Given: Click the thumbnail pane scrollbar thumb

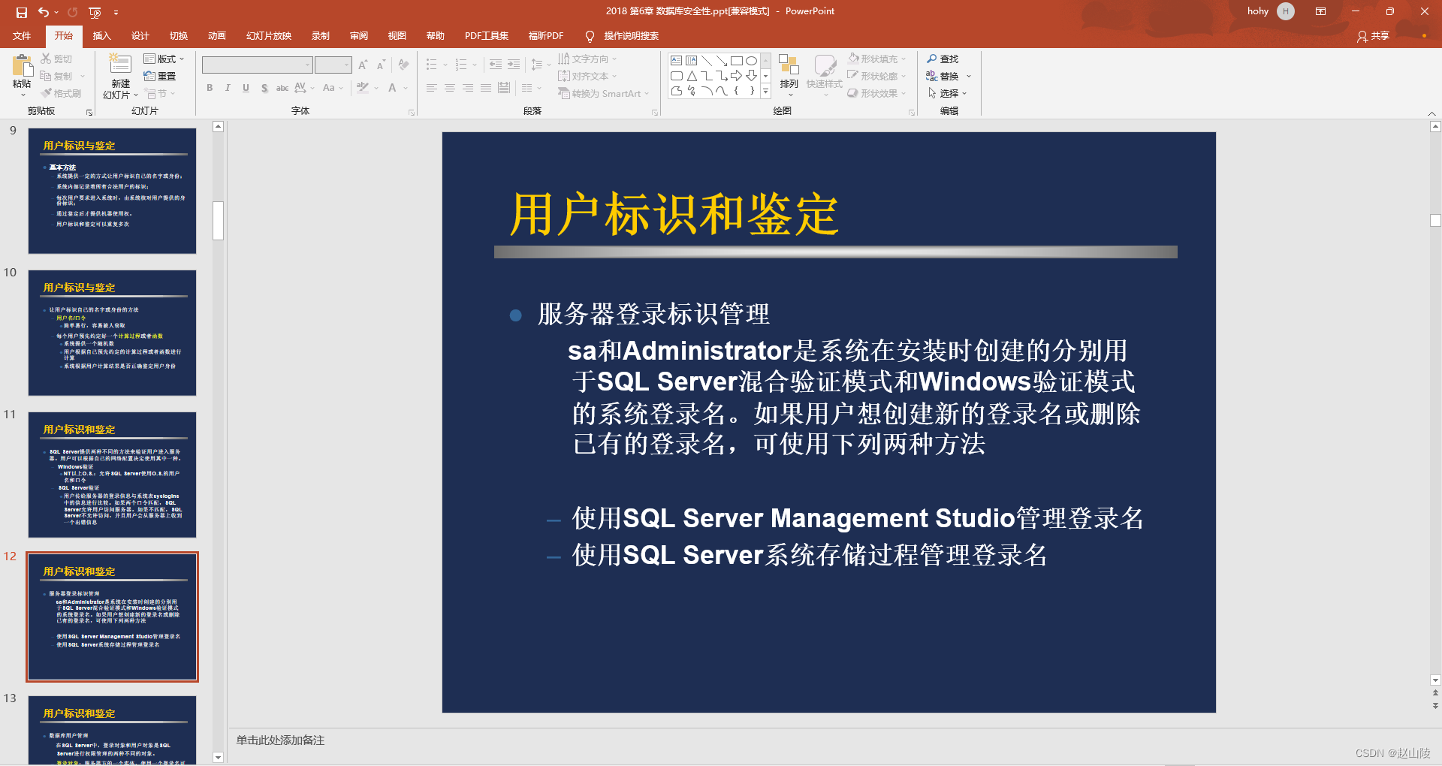Looking at the screenshot, I should click(218, 221).
